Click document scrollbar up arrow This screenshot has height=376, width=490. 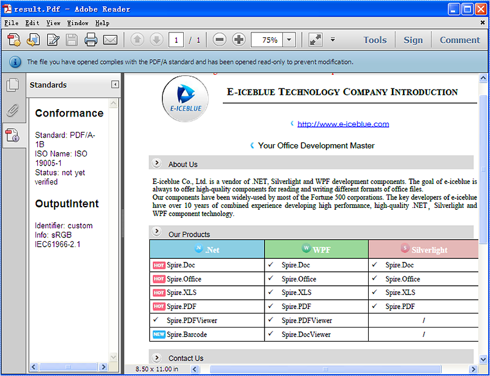pos(483,78)
